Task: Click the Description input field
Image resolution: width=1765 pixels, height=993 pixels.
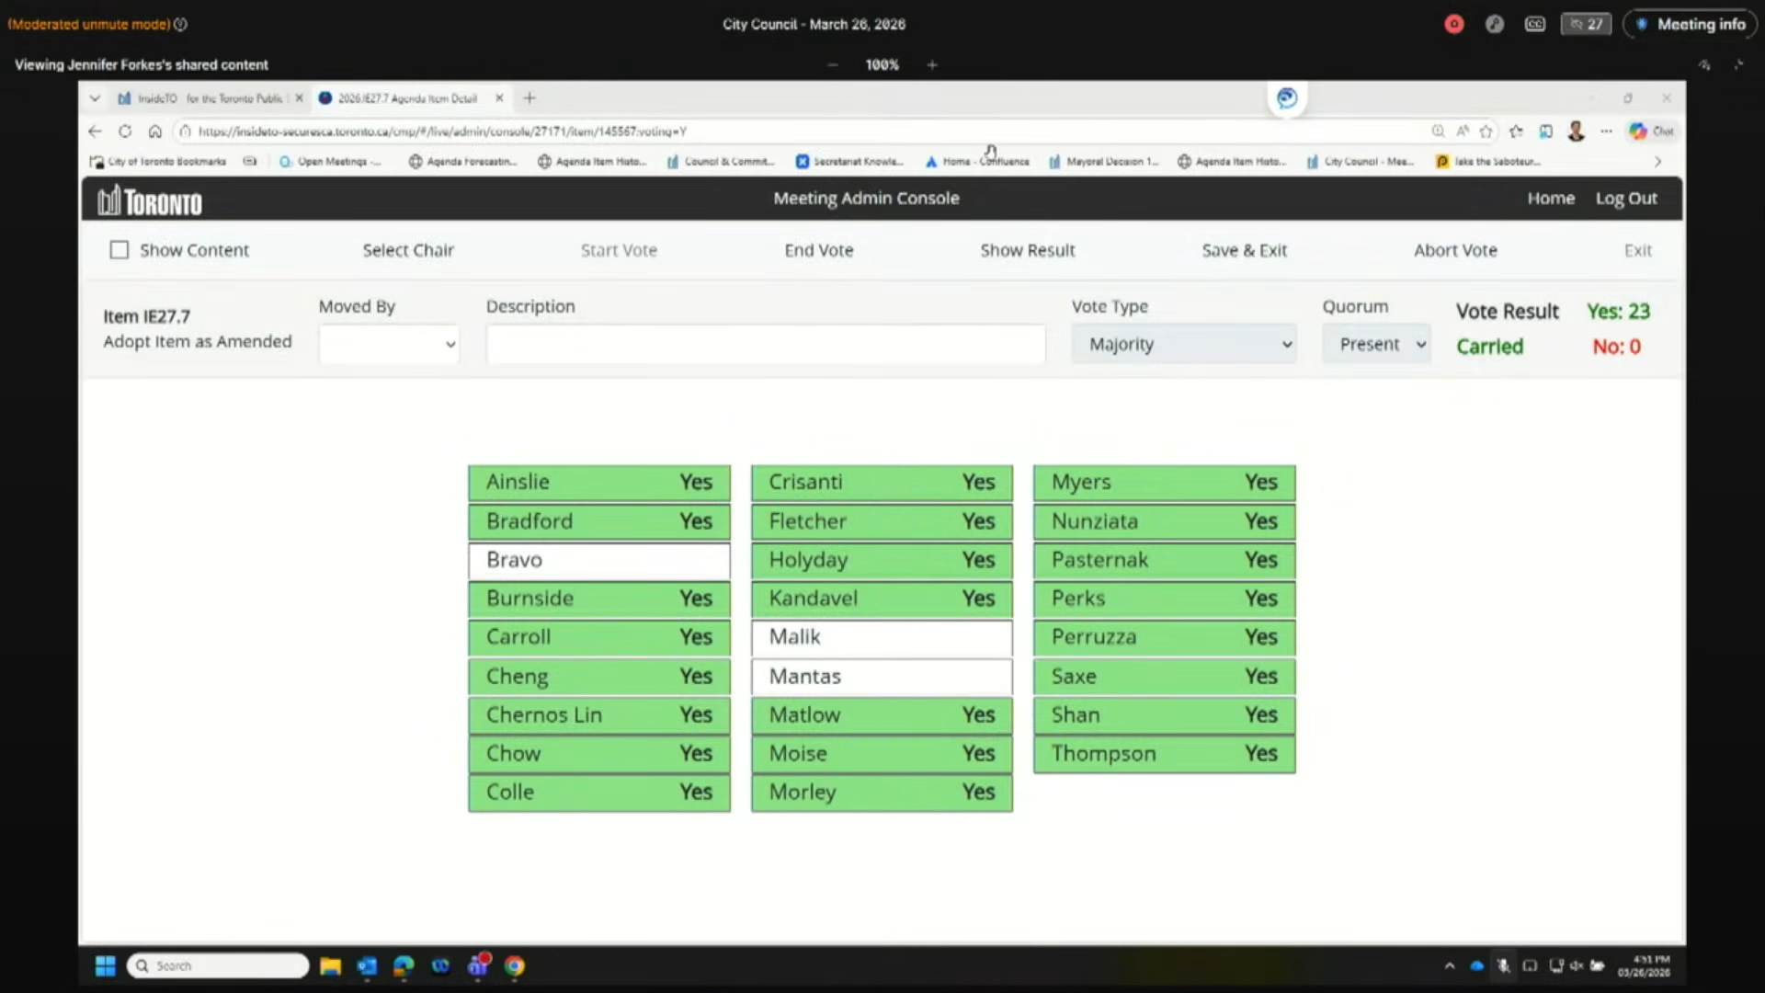Action: [765, 344]
